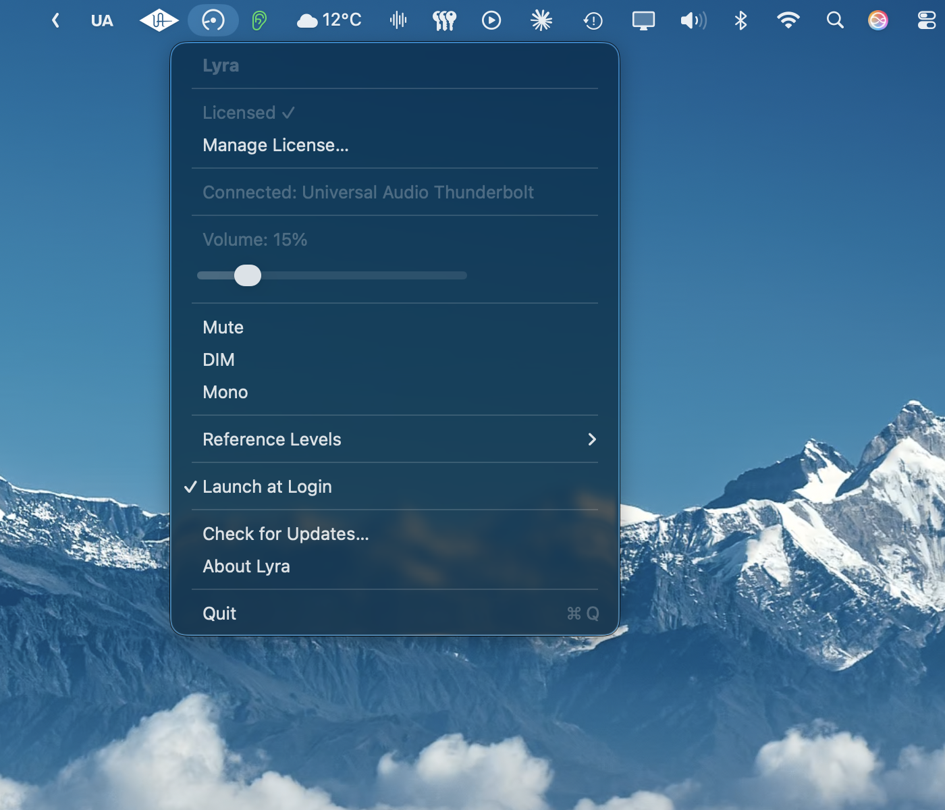The image size is (945, 810).
Task: Click the green ear icon in menu bar
Action: (x=259, y=21)
